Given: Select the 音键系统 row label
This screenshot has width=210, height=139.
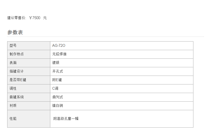Looking at the screenshot, I should click(29, 97).
